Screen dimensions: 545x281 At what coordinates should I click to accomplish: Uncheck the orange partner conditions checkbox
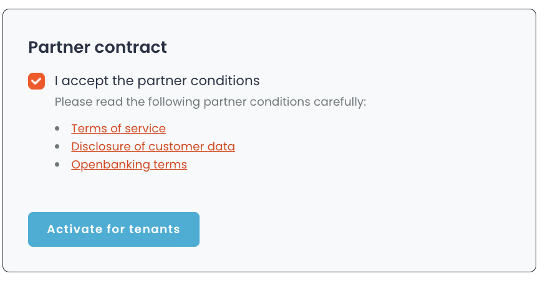pos(37,81)
